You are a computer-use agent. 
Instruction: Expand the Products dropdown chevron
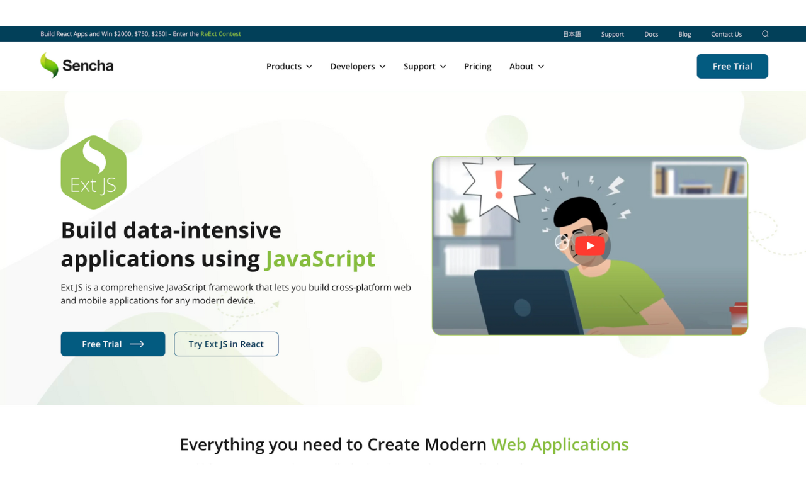(x=309, y=67)
